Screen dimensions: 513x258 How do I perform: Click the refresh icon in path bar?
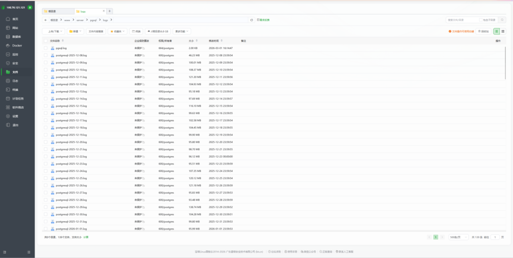pos(251,20)
